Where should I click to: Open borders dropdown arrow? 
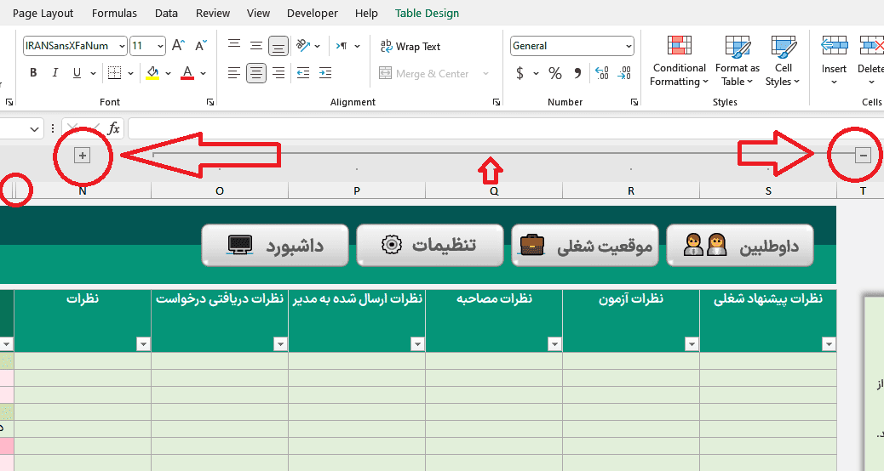(x=131, y=73)
